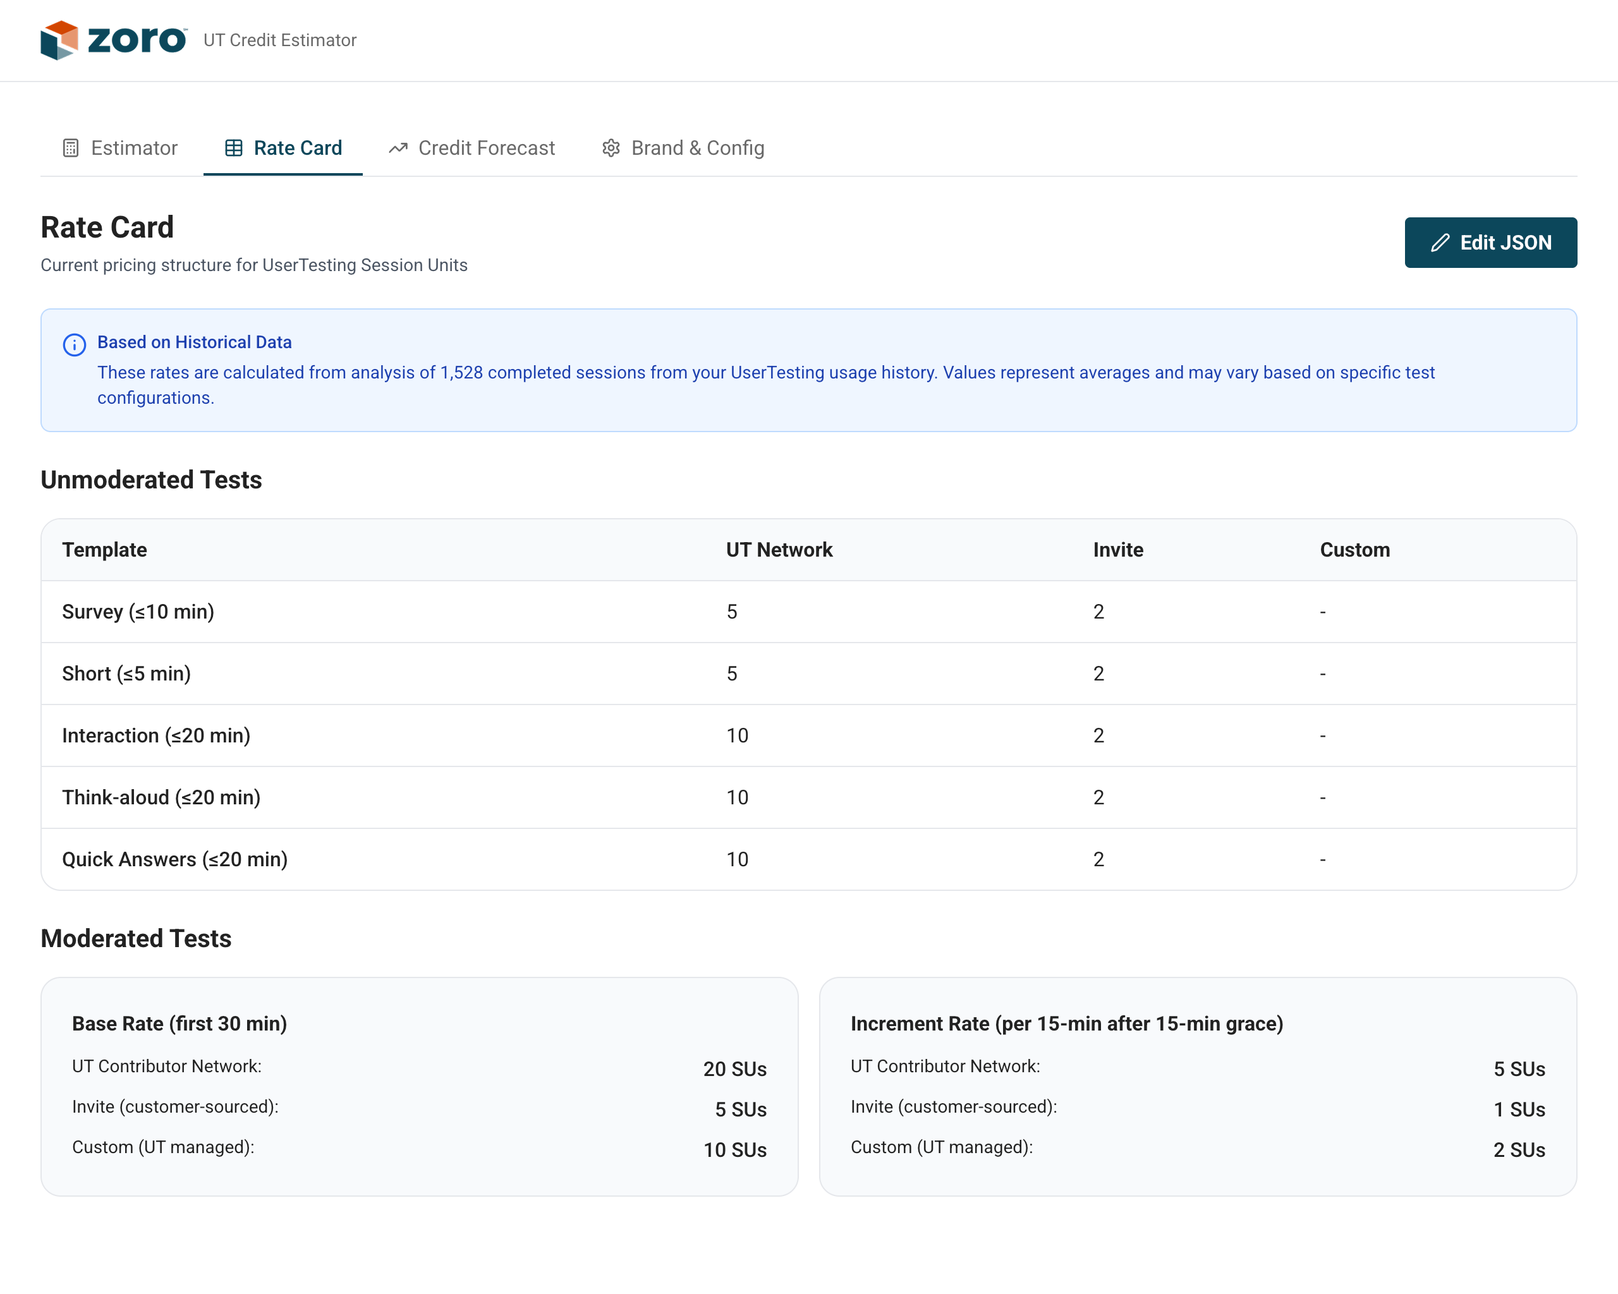Select the calculator icon beside Estimator
This screenshot has width=1618, height=1294.
[x=71, y=148]
